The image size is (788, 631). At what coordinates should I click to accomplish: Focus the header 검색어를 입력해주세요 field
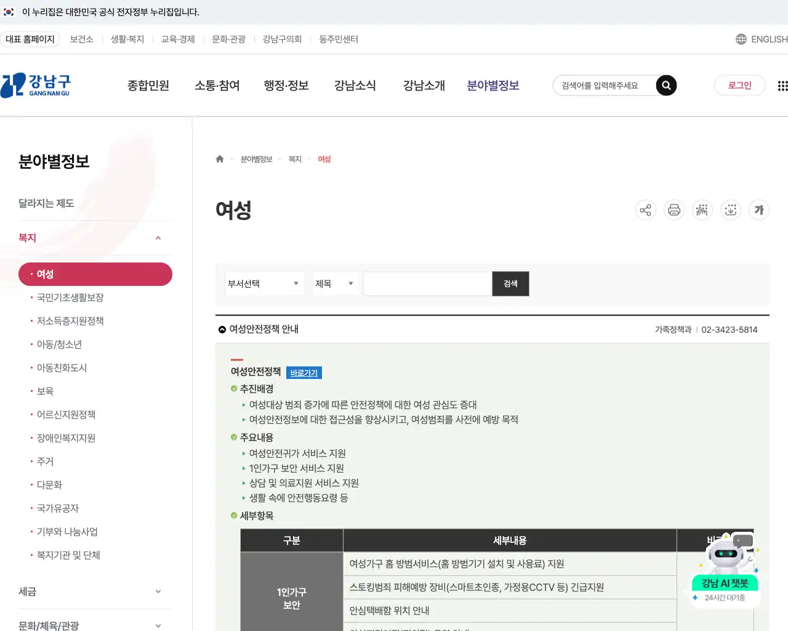605,86
